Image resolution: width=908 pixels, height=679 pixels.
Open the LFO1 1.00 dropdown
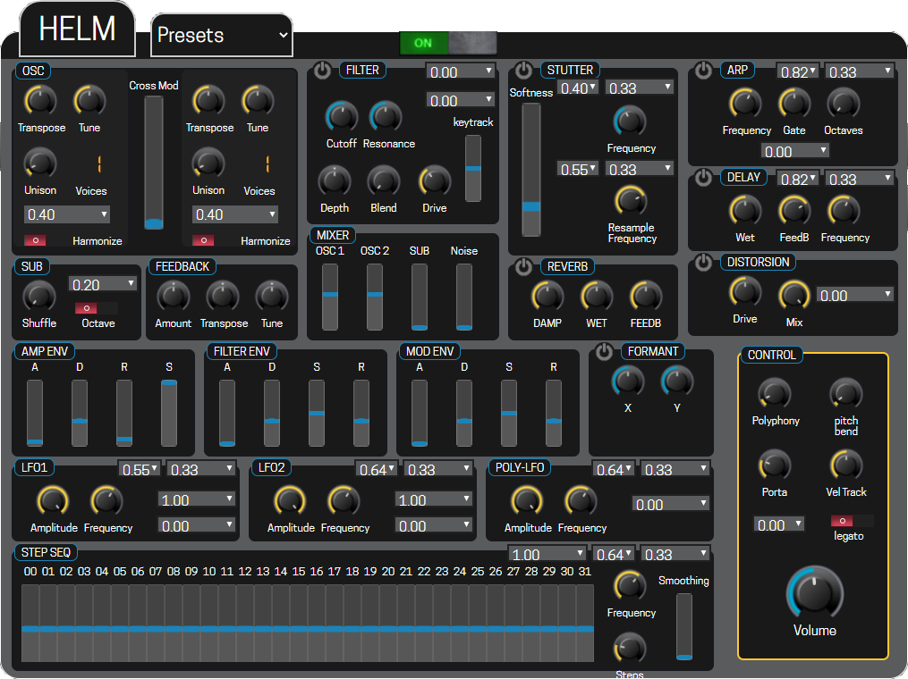tap(196, 499)
